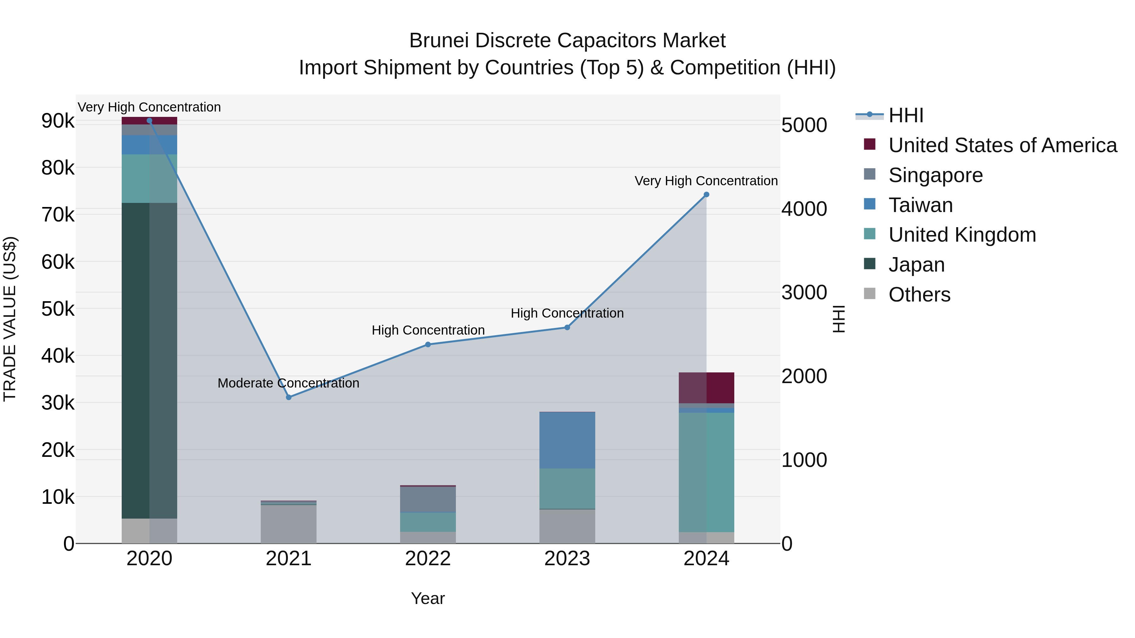Viewport: 1135px width, 638px height.
Task: Click the Japan dark green legend swatch
Action: (x=870, y=263)
